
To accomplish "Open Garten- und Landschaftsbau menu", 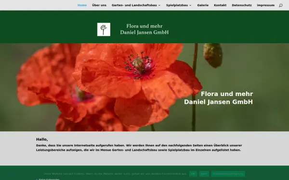I will (x=134, y=5).
